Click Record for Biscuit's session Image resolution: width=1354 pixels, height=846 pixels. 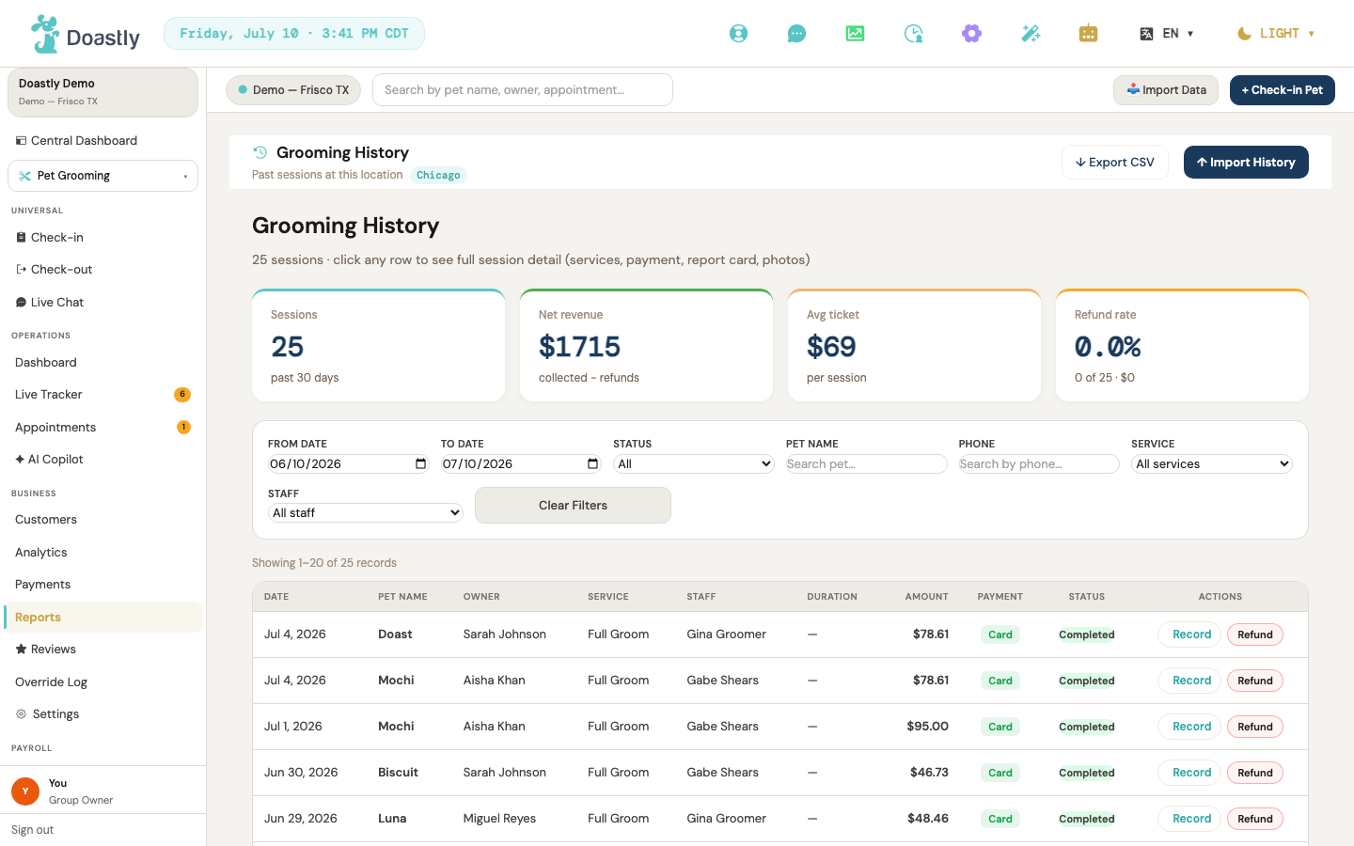(1189, 773)
